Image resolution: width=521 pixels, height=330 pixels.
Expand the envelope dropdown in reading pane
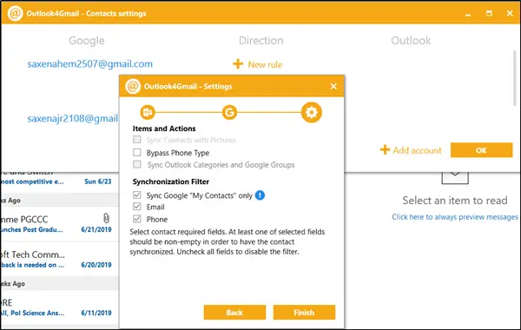(x=455, y=177)
